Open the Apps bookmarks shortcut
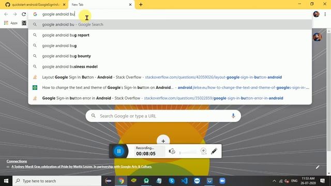This screenshot has width=331, height=186. tap(11, 23)
